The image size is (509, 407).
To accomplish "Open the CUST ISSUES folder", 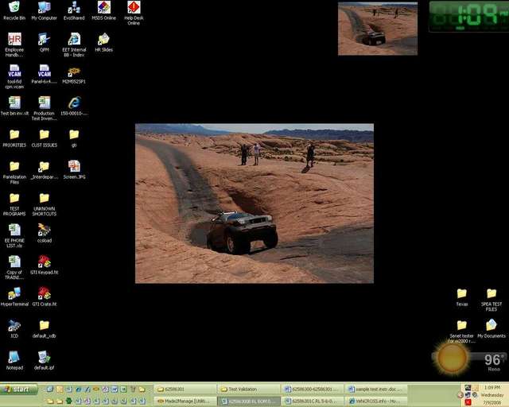I will tap(45, 138).
